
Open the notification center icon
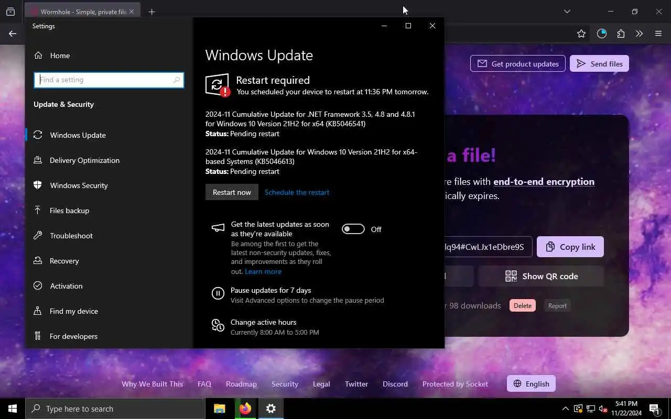[x=654, y=409]
